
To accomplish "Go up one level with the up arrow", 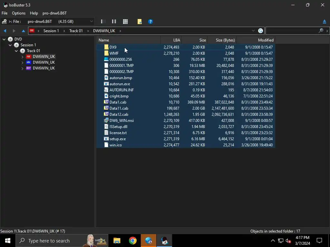I will (23, 31).
